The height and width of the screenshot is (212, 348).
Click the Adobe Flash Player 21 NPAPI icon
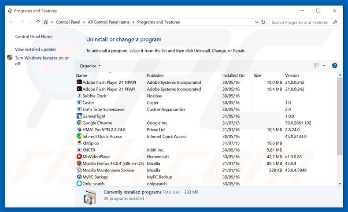(79, 82)
